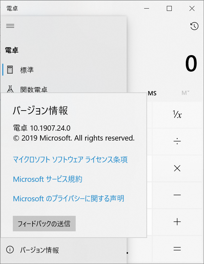Open the calculation history panel
Viewport: 204px width, 264px height.
tap(194, 26)
